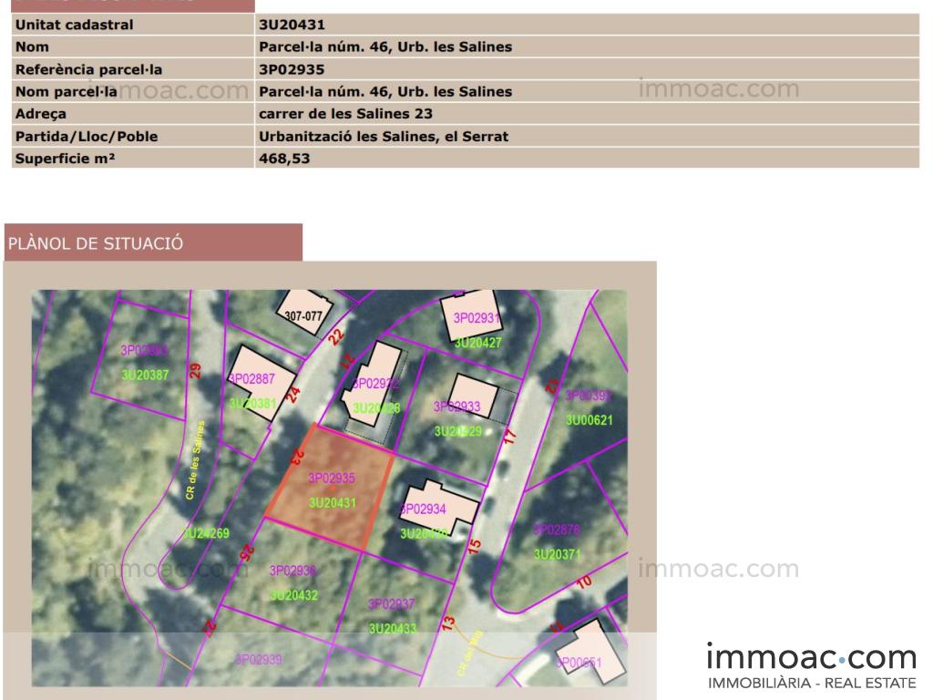Click the "Partida/Lloc/Poble" label
Viewport: 933px width, 700px height.
[x=87, y=137]
